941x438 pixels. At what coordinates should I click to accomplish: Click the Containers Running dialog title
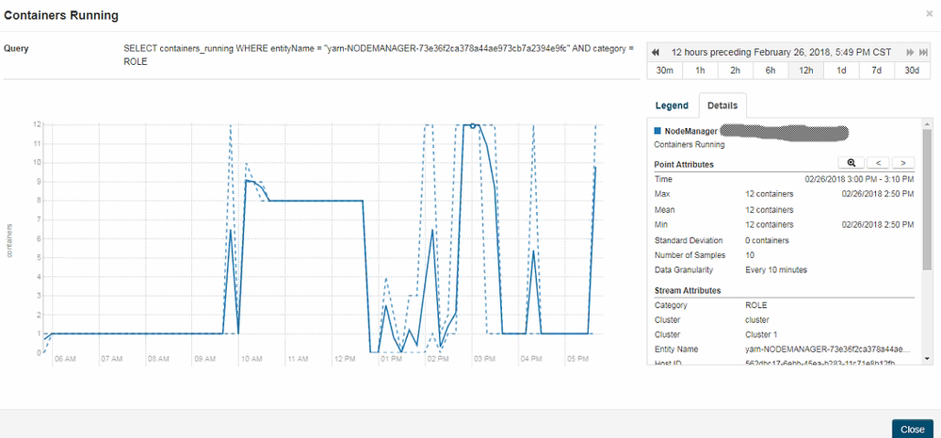pyautogui.click(x=60, y=16)
